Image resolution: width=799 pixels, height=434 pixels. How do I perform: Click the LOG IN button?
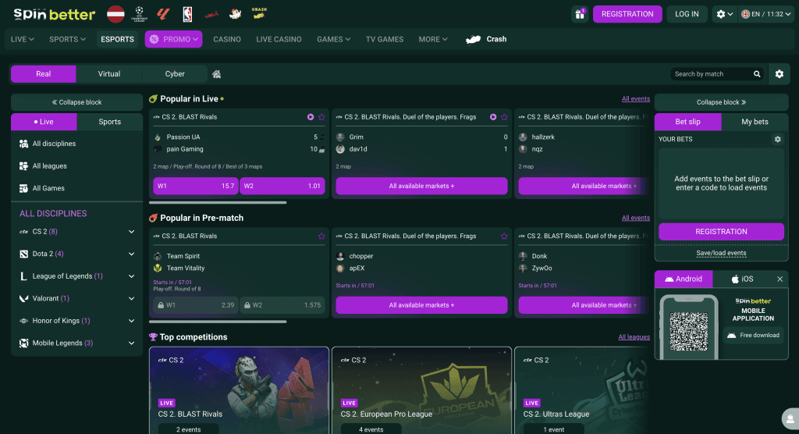(x=687, y=14)
